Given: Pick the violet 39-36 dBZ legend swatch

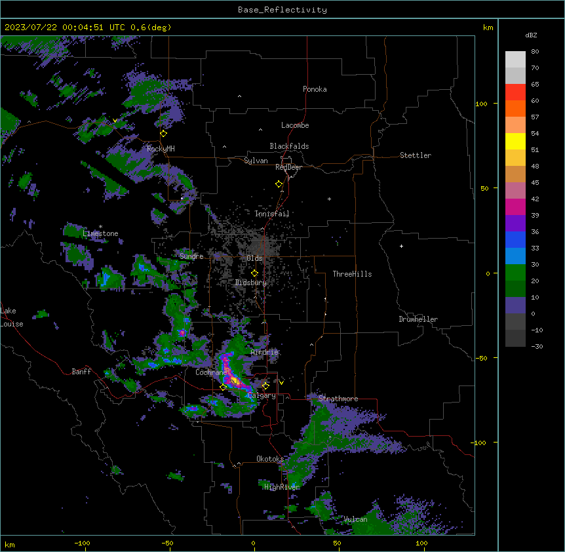Looking at the screenshot, I should (515, 224).
